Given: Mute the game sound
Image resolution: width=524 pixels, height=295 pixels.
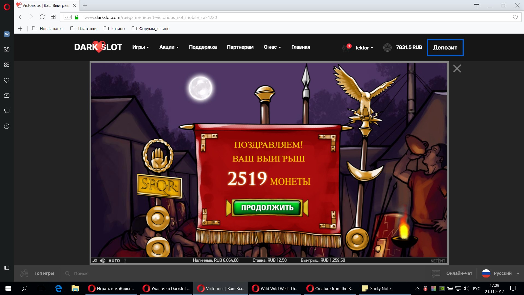Looking at the screenshot, I should (x=103, y=261).
